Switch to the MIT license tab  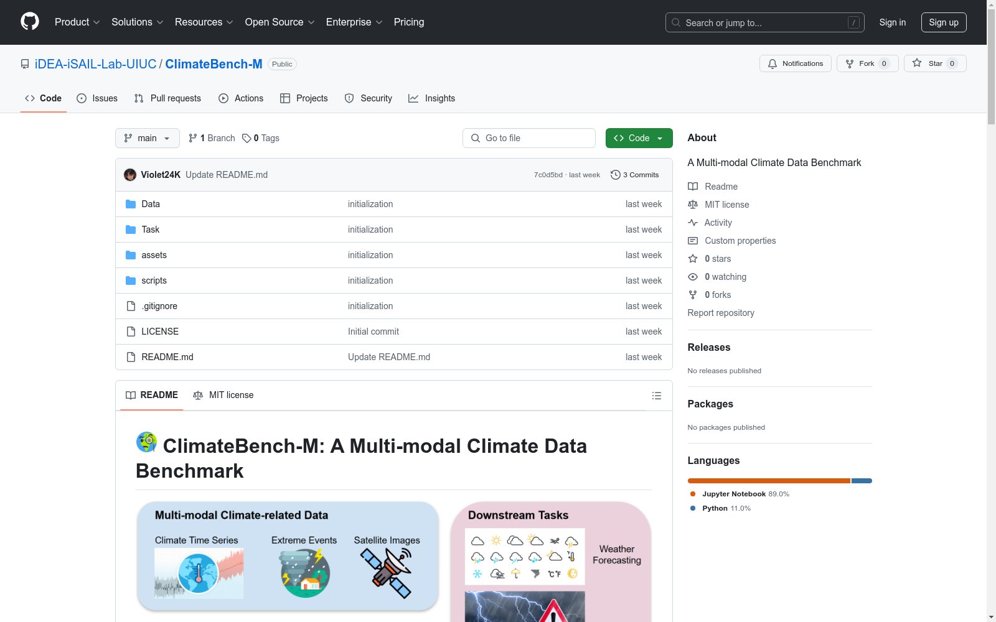tap(223, 395)
